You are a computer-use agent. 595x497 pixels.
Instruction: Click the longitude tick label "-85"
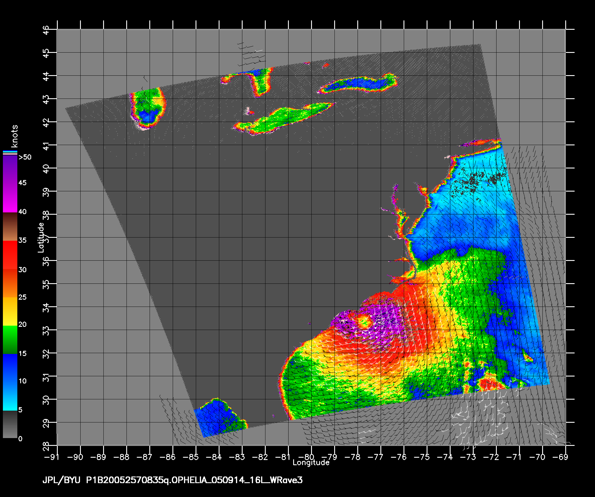coord(191,457)
